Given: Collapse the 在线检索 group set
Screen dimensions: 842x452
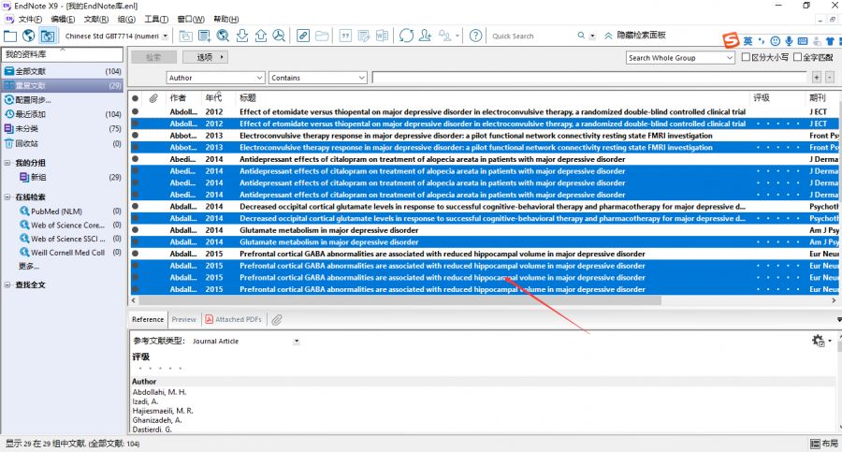Looking at the screenshot, I should click(7, 197).
